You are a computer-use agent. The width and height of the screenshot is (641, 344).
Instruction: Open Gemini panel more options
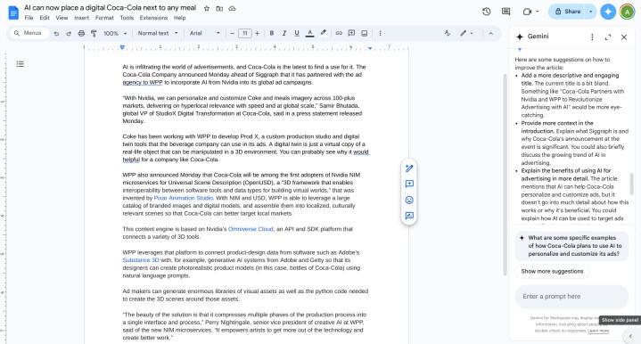592,37
